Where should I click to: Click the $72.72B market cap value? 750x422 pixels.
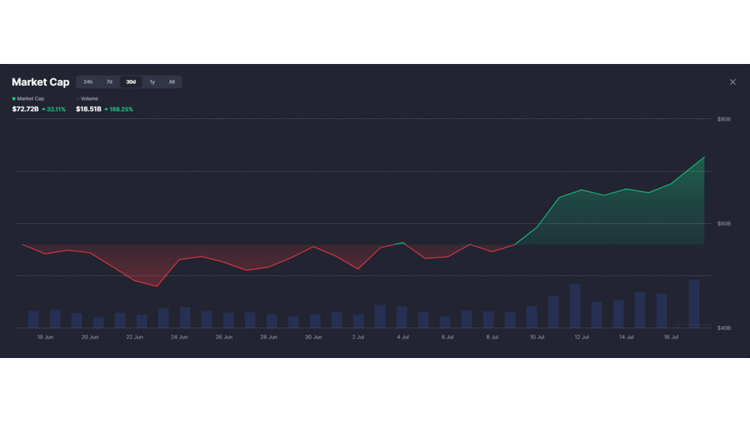(x=25, y=110)
